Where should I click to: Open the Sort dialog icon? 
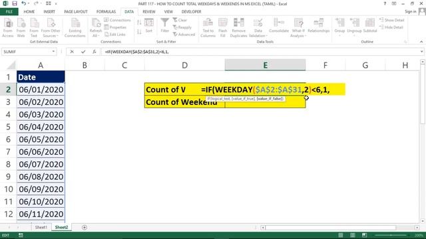click(x=149, y=26)
